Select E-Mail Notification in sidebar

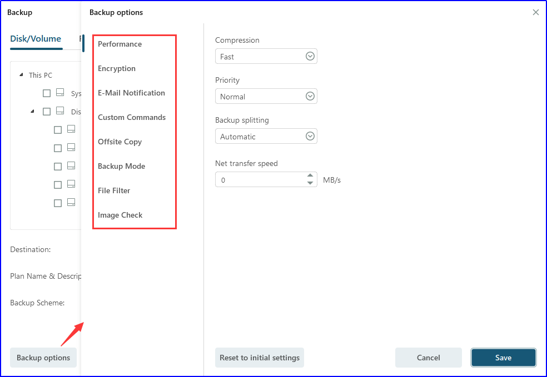click(131, 93)
